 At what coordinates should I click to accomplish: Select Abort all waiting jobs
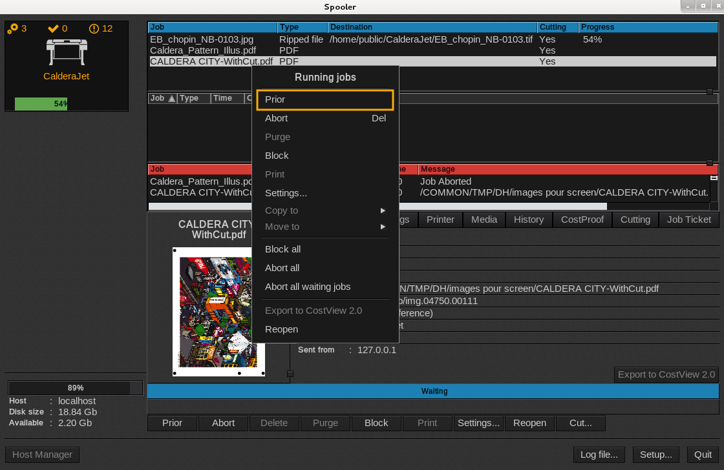coord(308,287)
